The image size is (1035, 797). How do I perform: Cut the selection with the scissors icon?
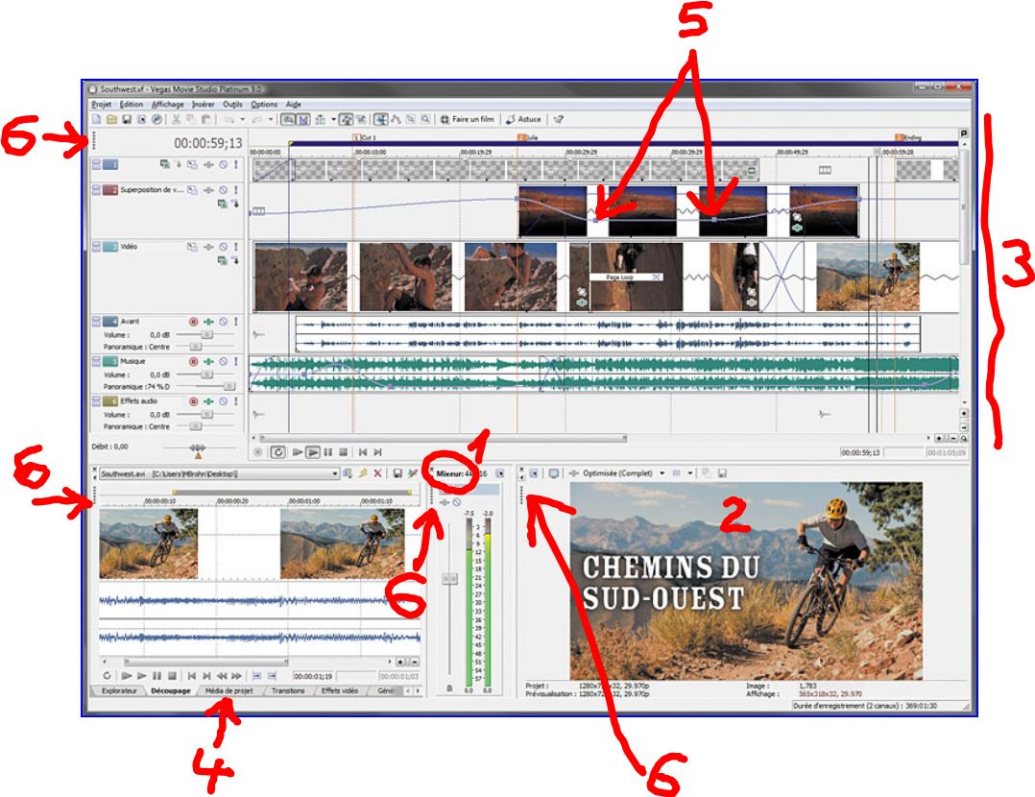177,119
